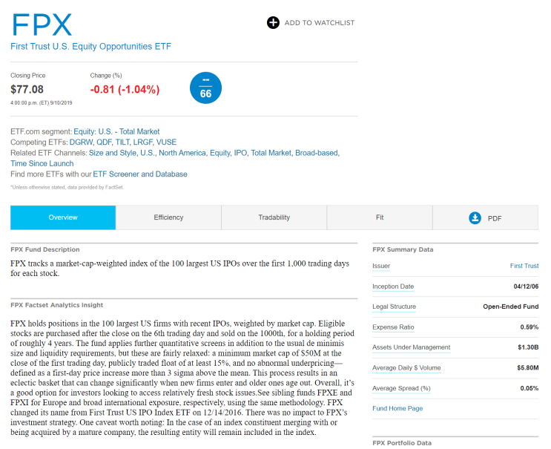Open the Time Since Launch channel link
The width and height of the screenshot is (551, 449).
(x=42, y=163)
